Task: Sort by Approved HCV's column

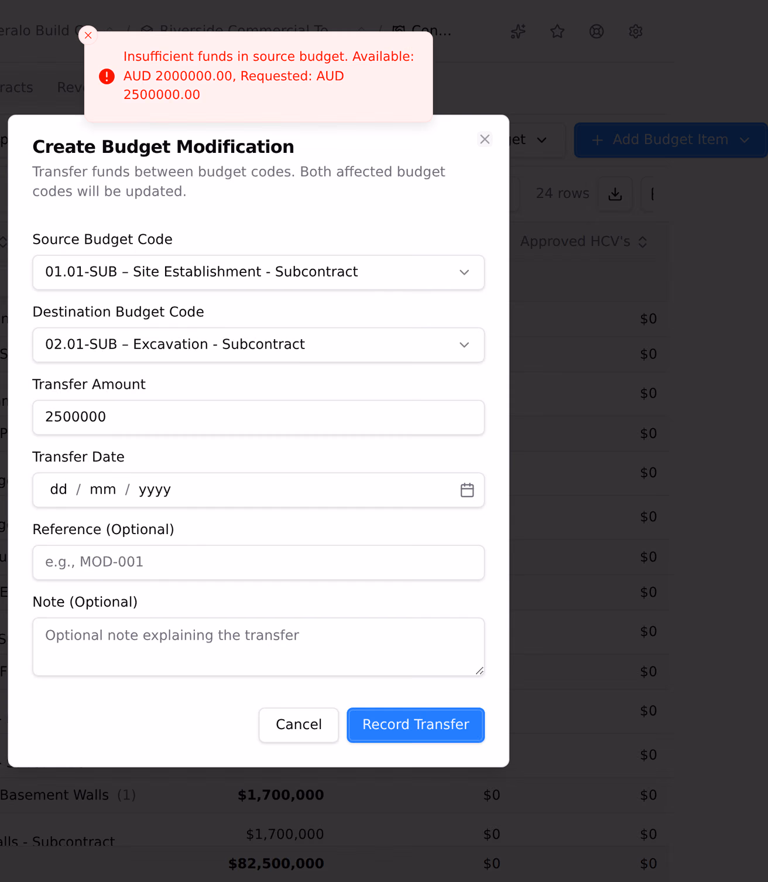Action: (584, 242)
